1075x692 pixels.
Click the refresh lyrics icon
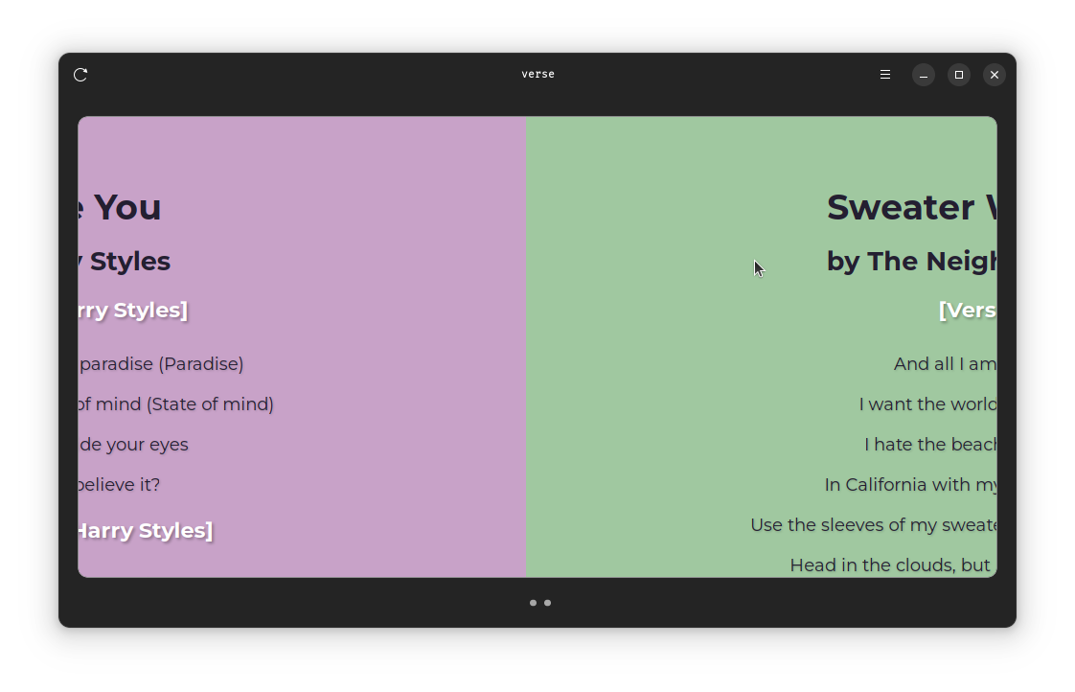[80, 75]
